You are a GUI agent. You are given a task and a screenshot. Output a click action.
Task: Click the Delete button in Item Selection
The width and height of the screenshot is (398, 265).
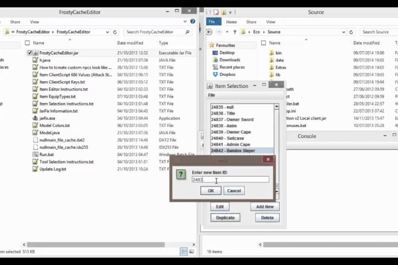coord(267,217)
